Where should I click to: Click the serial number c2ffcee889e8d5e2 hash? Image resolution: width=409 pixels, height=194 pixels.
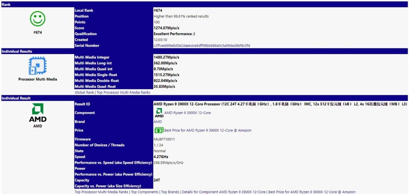(x=202, y=46)
